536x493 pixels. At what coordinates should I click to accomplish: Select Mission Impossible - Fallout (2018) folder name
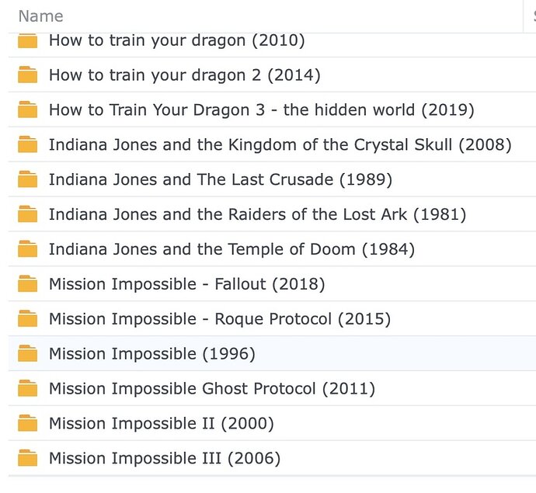pyautogui.click(x=186, y=284)
